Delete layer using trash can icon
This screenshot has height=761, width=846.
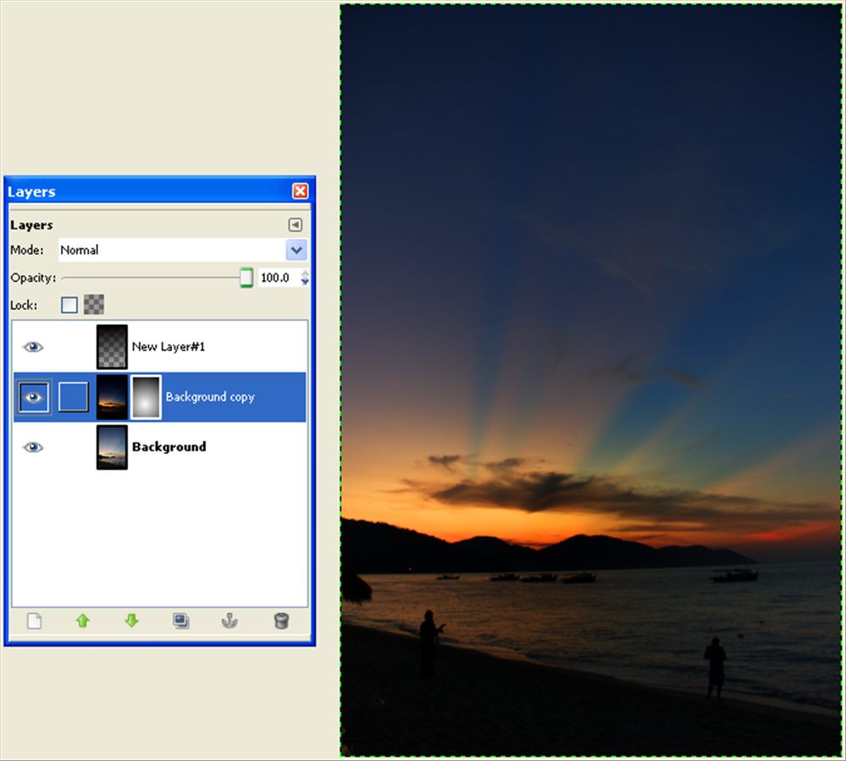pyautogui.click(x=281, y=621)
